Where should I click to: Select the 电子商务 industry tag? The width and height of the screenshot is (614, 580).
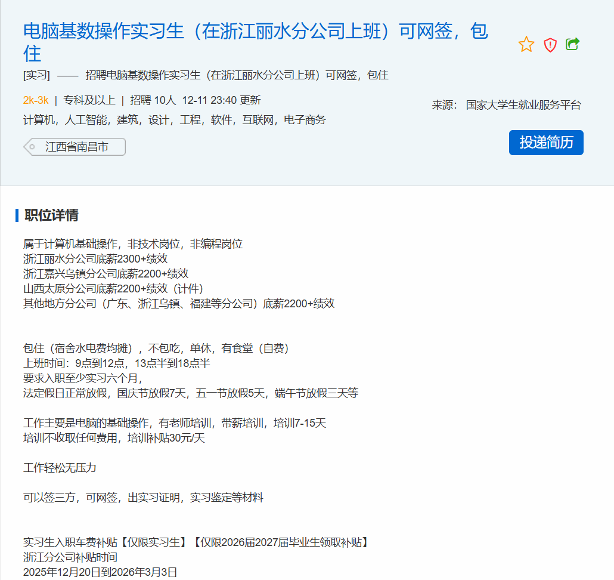(x=305, y=120)
